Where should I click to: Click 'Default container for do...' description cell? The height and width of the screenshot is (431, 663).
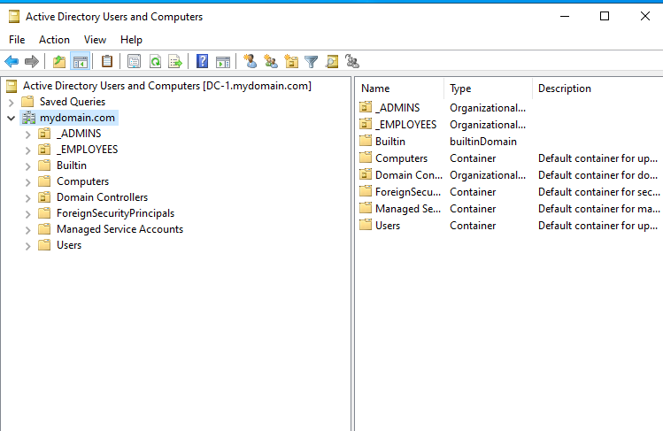[x=597, y=175]
